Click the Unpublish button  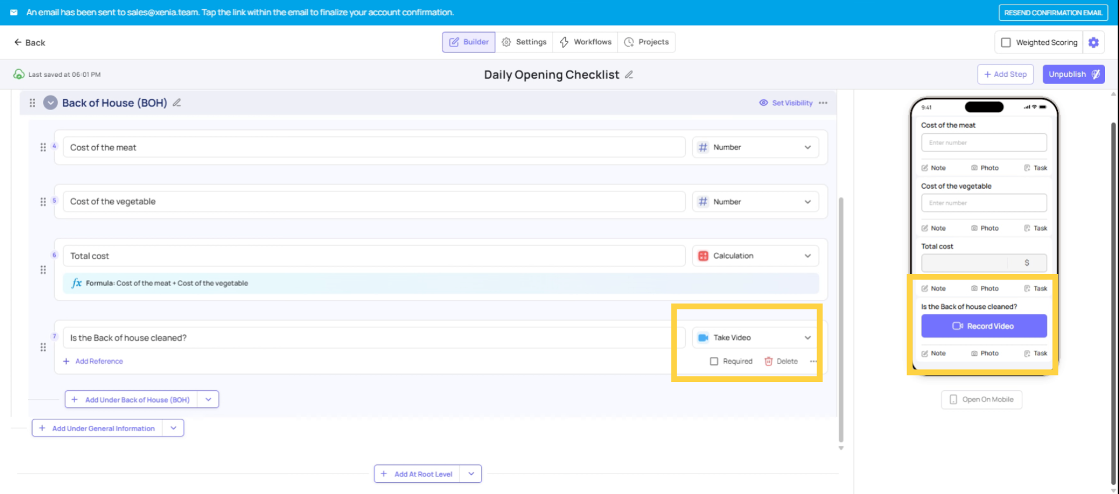(x=1073, y=74)
